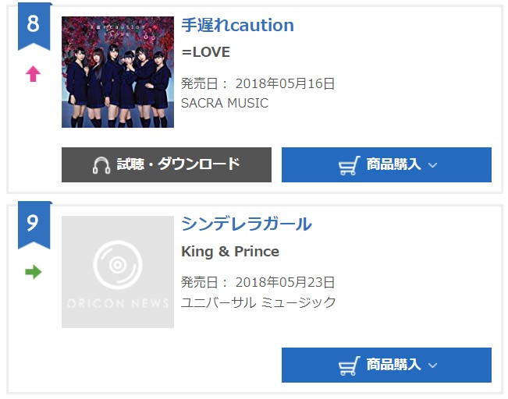Click the SACRA MUSIC label text

coord(225,104)
